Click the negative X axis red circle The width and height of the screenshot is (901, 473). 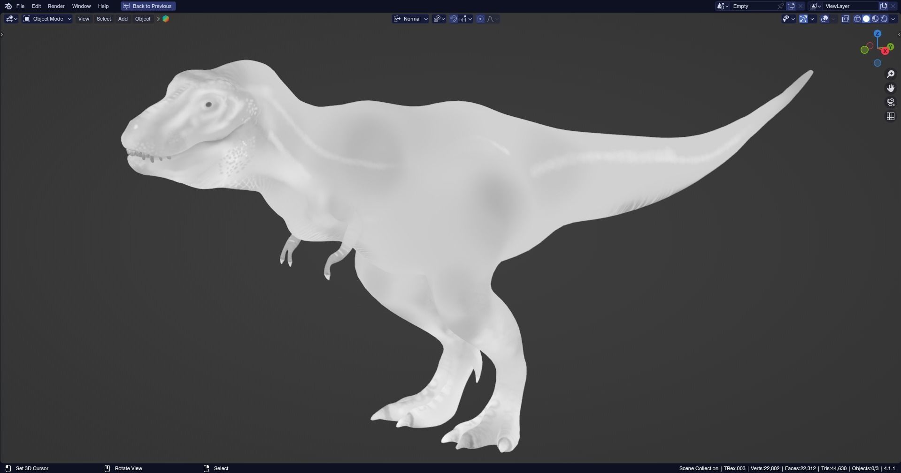[870, 46]
